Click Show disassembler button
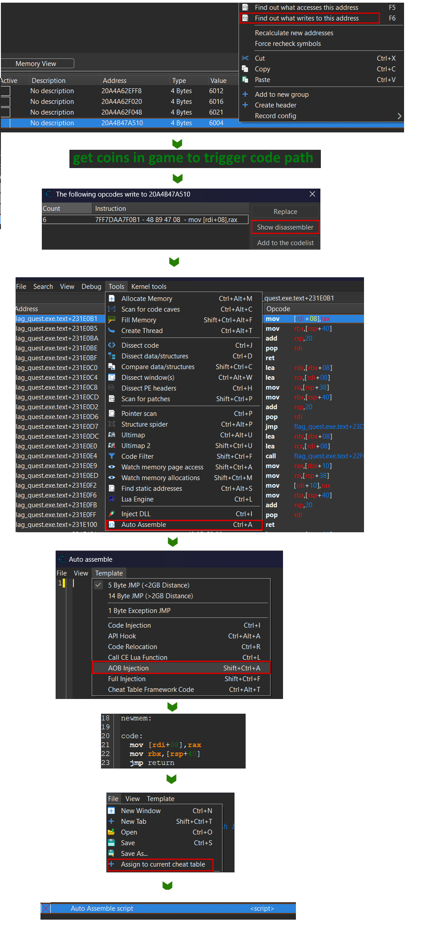The image size is (445, 929). tap(285, 227)
